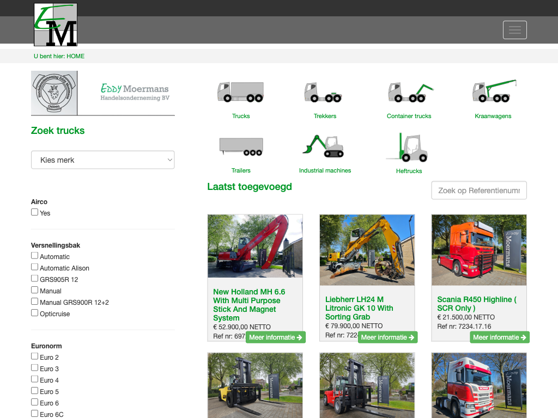This screenshot has width=558, height=418.
Task: Tick the Euro 6 checkbox
Action: click(35, 402)
